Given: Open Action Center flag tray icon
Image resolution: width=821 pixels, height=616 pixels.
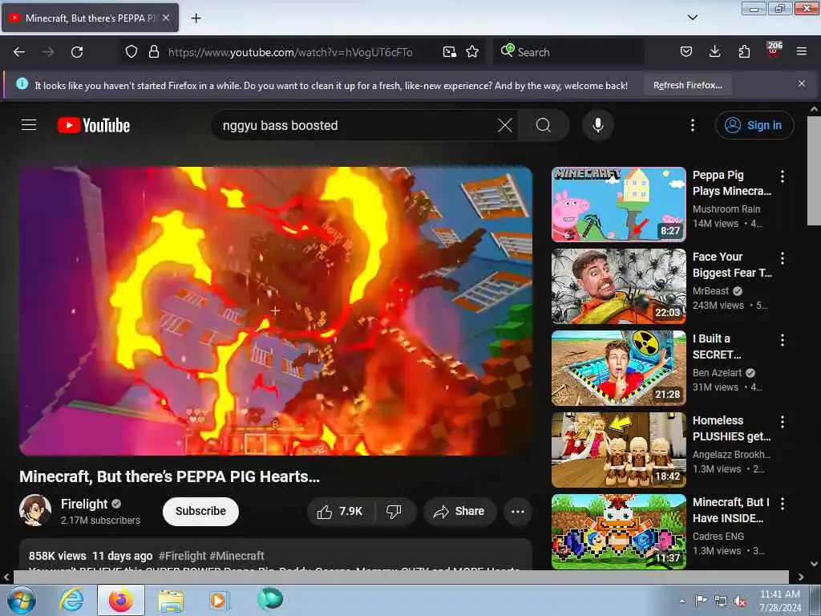Looking at the screenshot, I should [x=701, y=600].
